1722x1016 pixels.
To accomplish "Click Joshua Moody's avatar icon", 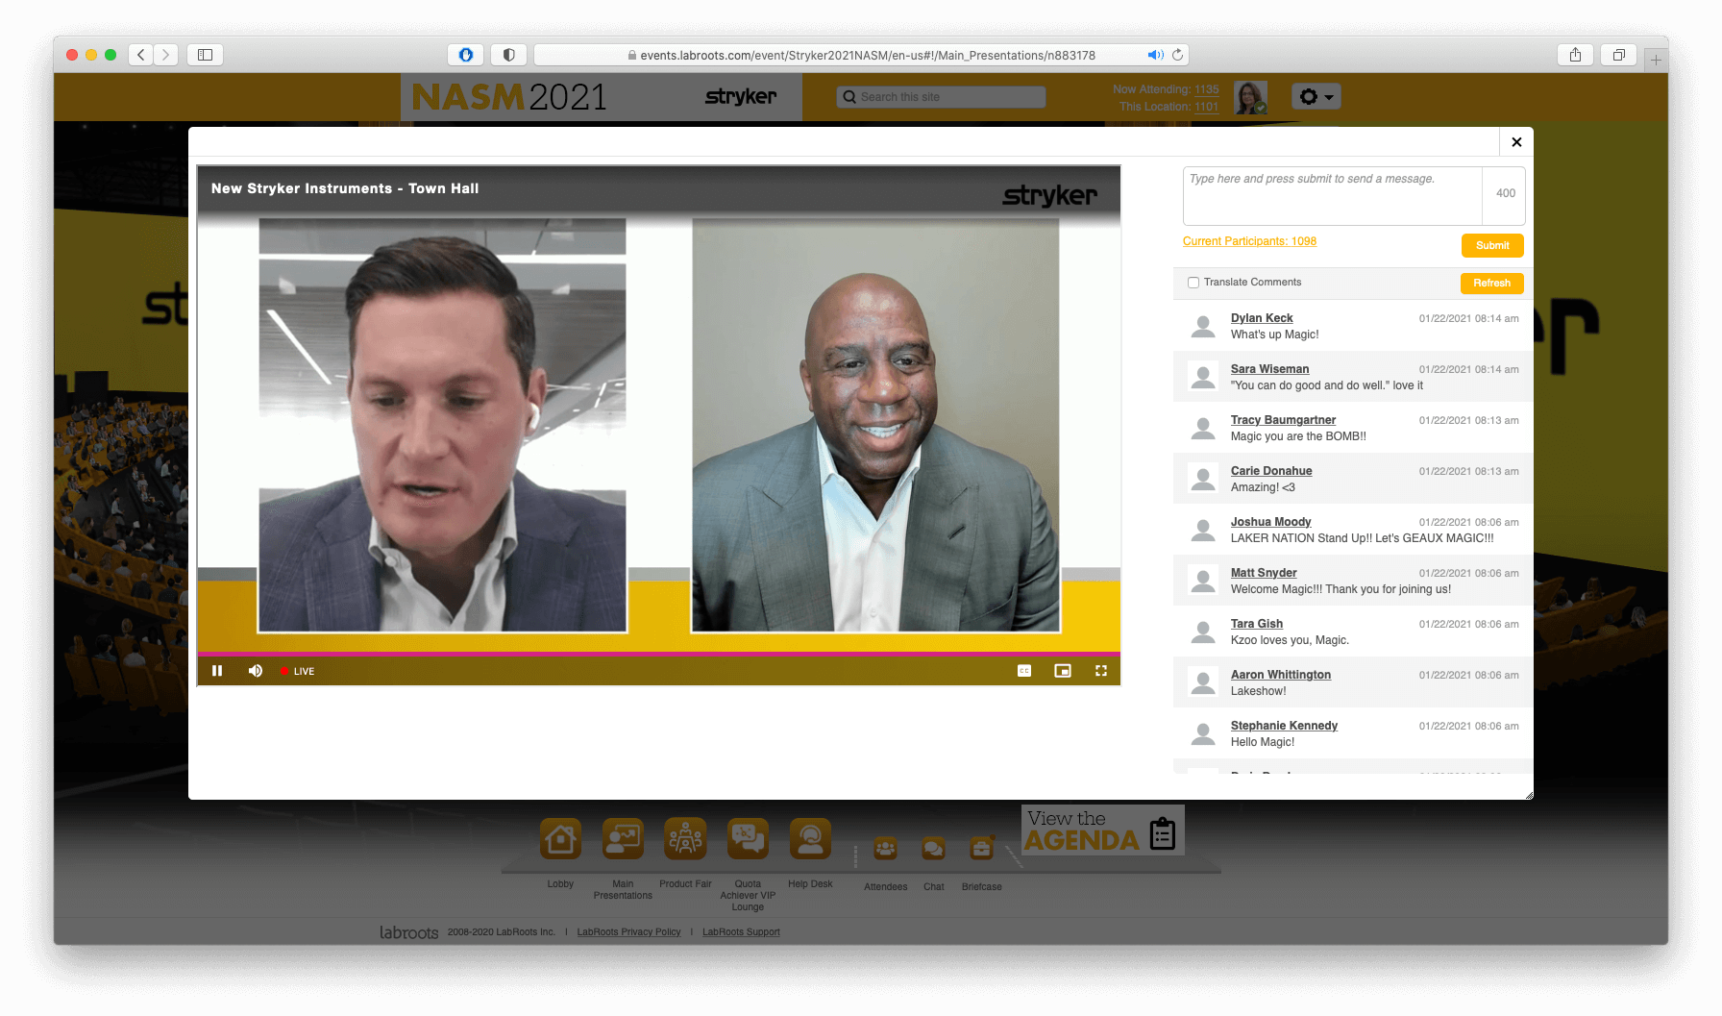I will pyautogui.click(x=1203, y=530).
